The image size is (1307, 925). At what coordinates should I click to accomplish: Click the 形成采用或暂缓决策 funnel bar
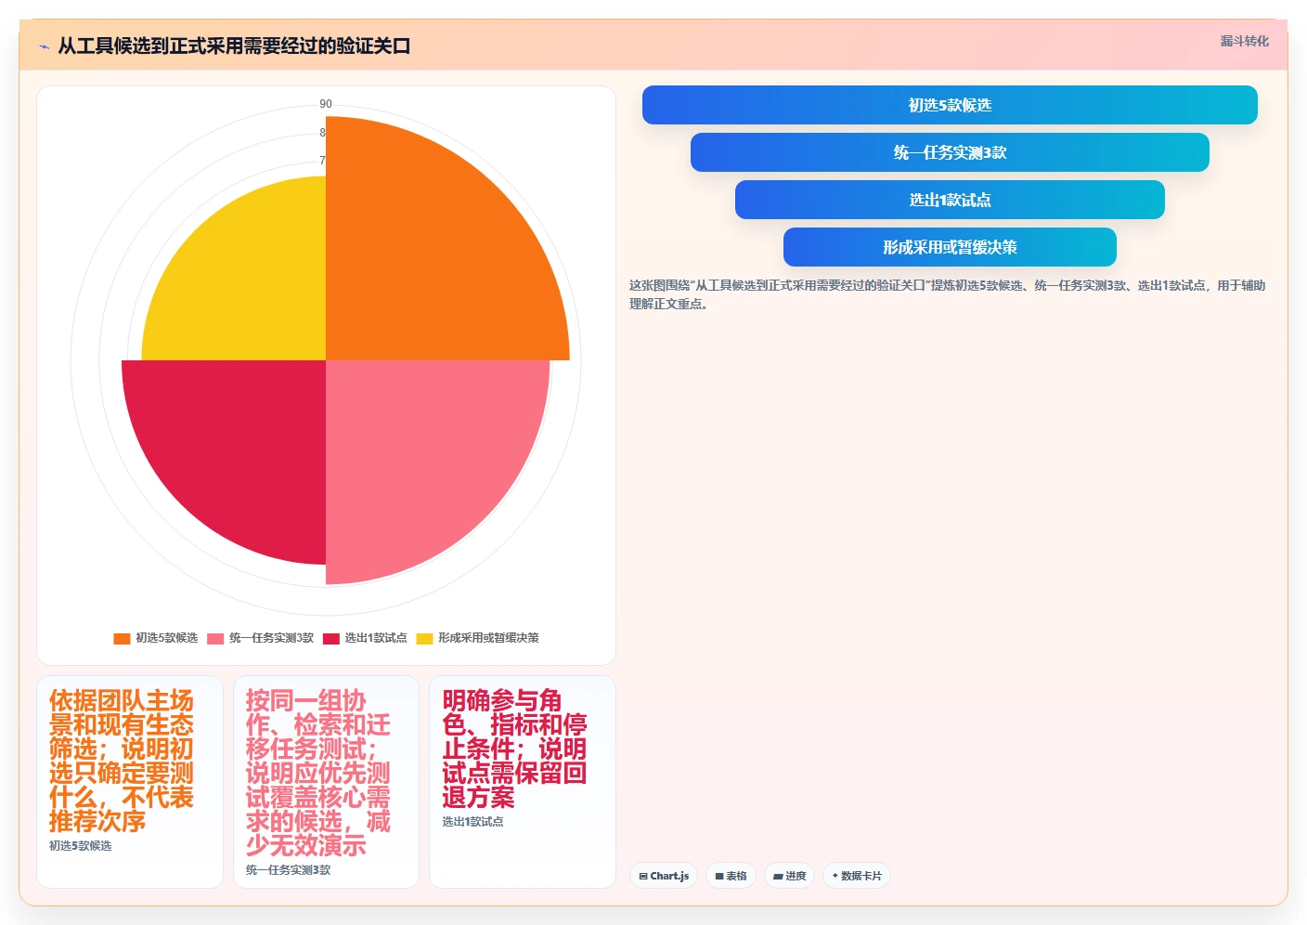[x=950, y=247]
